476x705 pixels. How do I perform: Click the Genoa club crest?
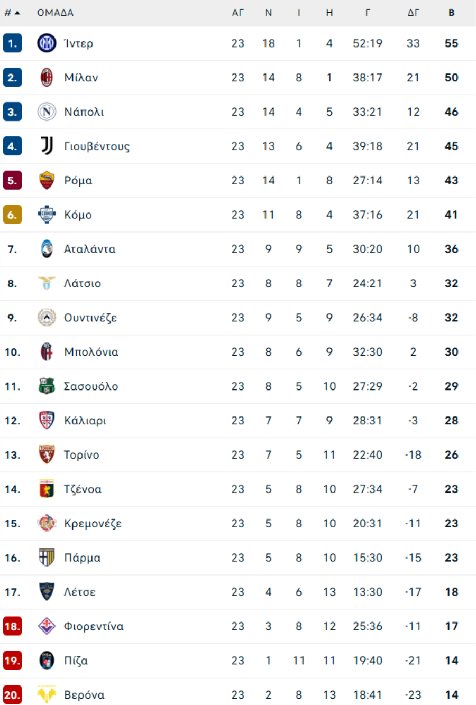tap(47, 489)
